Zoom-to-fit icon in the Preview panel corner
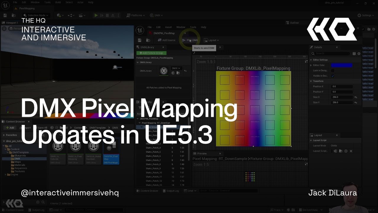Screen dimensions: 378x213 (x=306, y=164)
